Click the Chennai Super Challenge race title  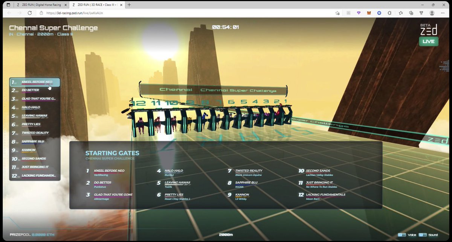pos(53,28)
